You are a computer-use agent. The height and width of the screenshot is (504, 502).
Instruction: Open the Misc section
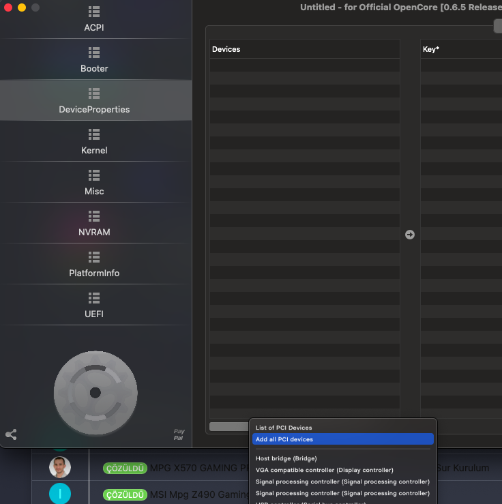[94, 182]
